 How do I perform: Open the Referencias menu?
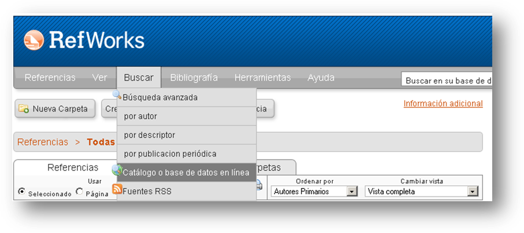tap(50, 77)
